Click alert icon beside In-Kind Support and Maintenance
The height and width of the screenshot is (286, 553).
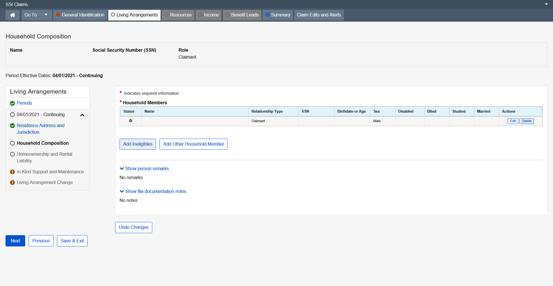12,172
